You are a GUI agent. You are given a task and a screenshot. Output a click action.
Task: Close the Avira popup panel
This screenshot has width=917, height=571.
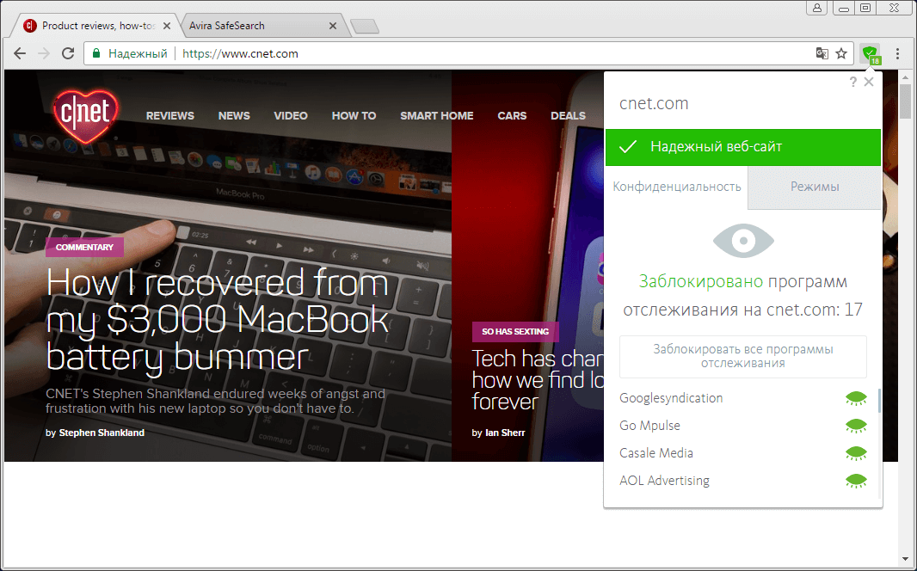pos(869,82)
